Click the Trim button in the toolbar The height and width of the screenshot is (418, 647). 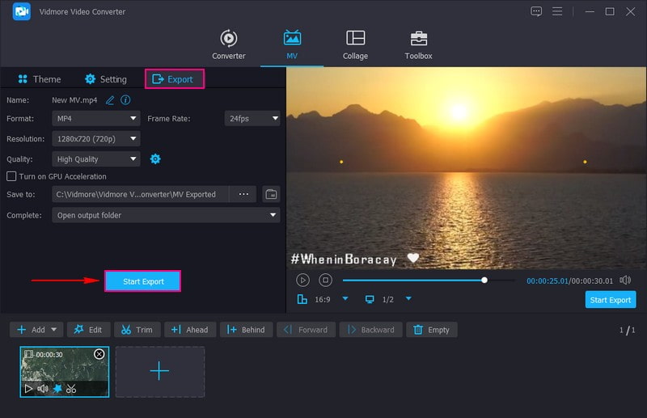(x=136, y=330)
